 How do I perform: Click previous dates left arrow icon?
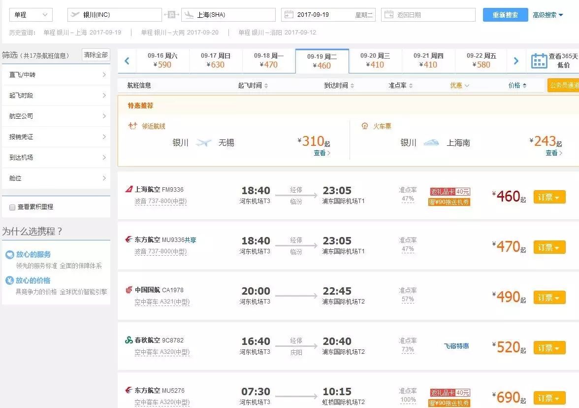pyautogui.click(x=127, y=61)
